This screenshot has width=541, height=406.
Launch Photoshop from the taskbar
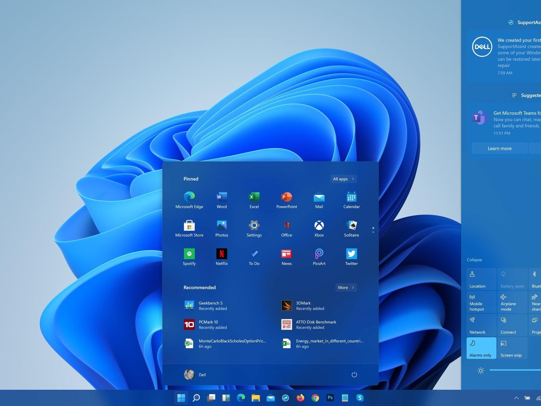[330, 398]
